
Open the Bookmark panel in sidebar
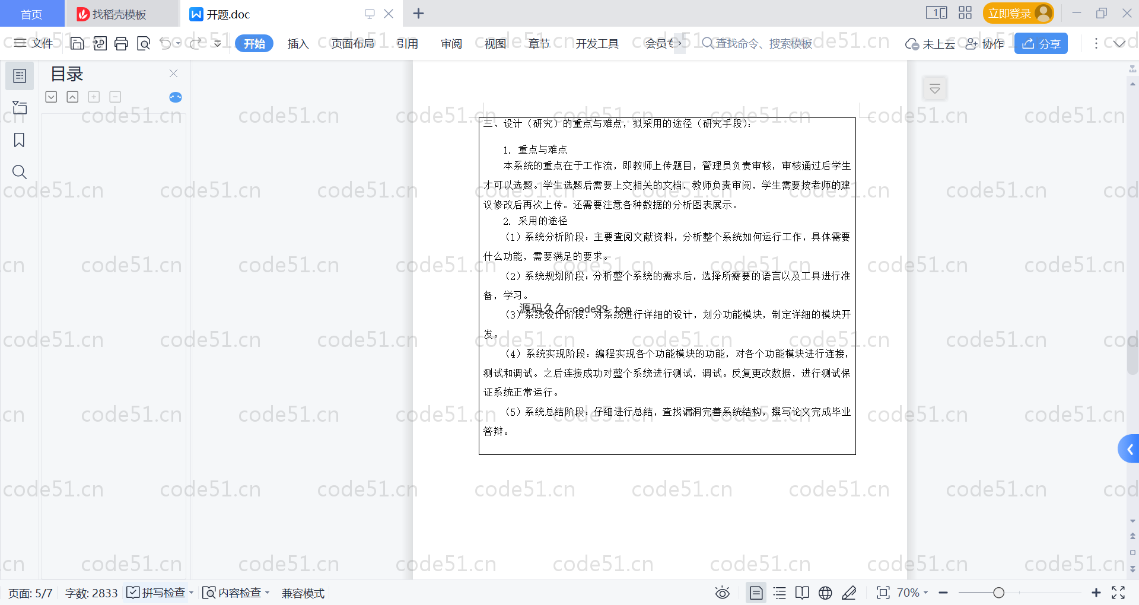[x=19, y=140]
